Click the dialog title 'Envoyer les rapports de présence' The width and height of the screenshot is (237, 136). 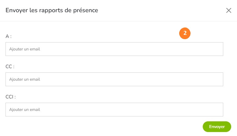(52, 10)
